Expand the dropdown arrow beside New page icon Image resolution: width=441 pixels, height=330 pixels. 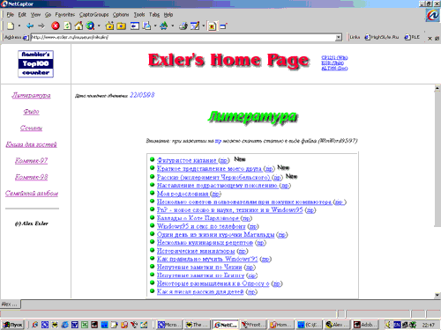[19, 26]
